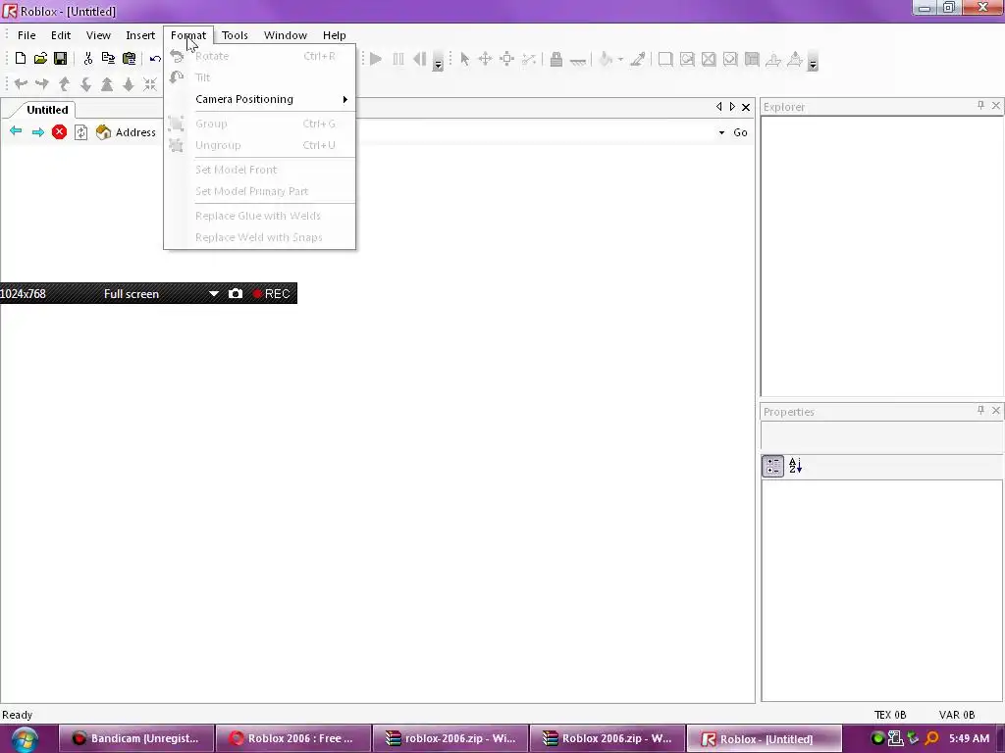1005x753 pixels.
Task: Close the Untitled document tab
Action: coord(746,107)
